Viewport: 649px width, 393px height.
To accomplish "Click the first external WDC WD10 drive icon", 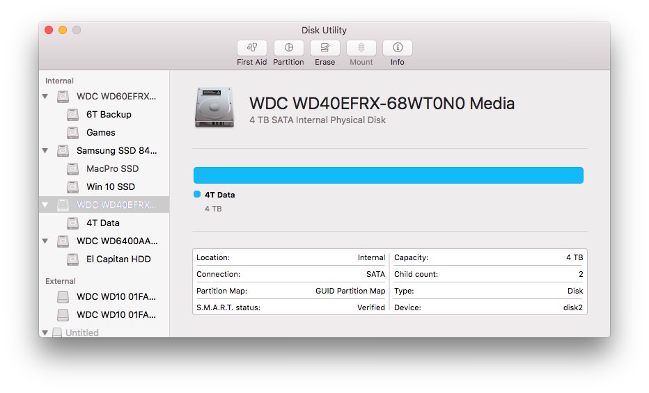I will (x=63, y=297).
